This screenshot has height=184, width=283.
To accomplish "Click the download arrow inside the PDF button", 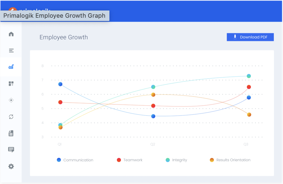I will (x=235, y=37).
